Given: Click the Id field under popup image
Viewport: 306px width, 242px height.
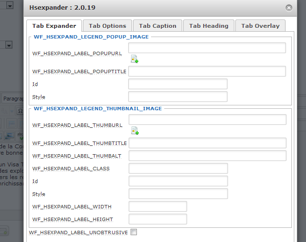Looking at the screenshot, I should point(177,84).
